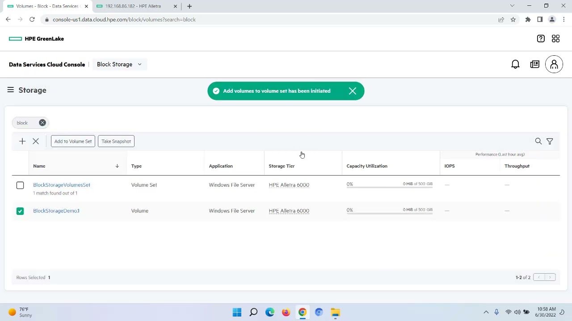Screen dimensions: 572x321
Task: Click the X icon next to the plus
Action: coord(36,141)
